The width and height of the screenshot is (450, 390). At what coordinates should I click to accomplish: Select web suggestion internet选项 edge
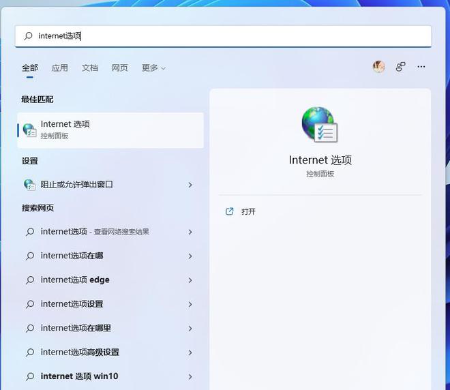point(110,280)
